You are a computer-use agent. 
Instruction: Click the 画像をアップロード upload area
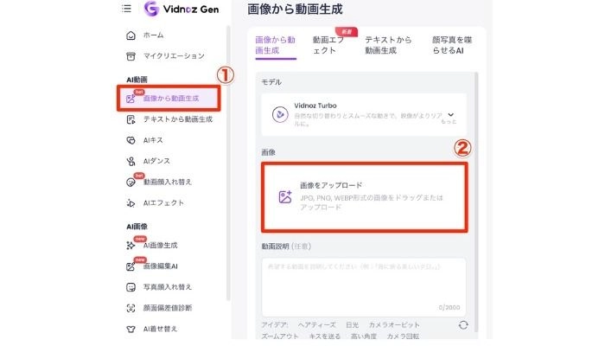point(364,197)
